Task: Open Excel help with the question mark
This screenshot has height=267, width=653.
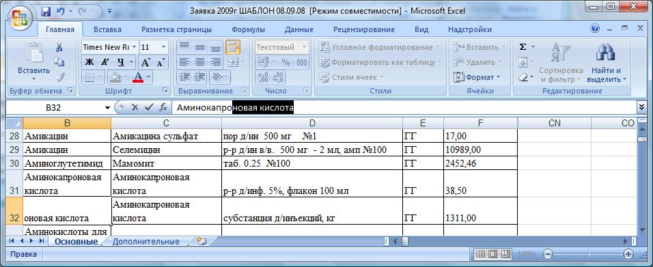Action: point(595,28)
